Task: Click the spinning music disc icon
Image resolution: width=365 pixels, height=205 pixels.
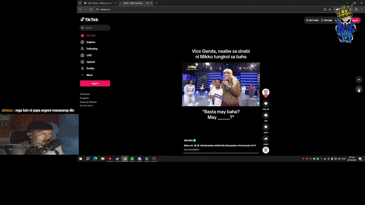Action: pos(266,150)
